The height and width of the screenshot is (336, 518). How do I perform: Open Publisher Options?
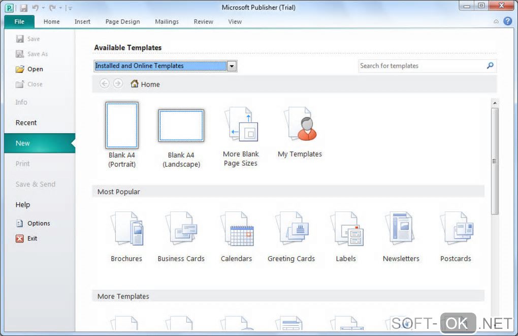coord(33,223)
